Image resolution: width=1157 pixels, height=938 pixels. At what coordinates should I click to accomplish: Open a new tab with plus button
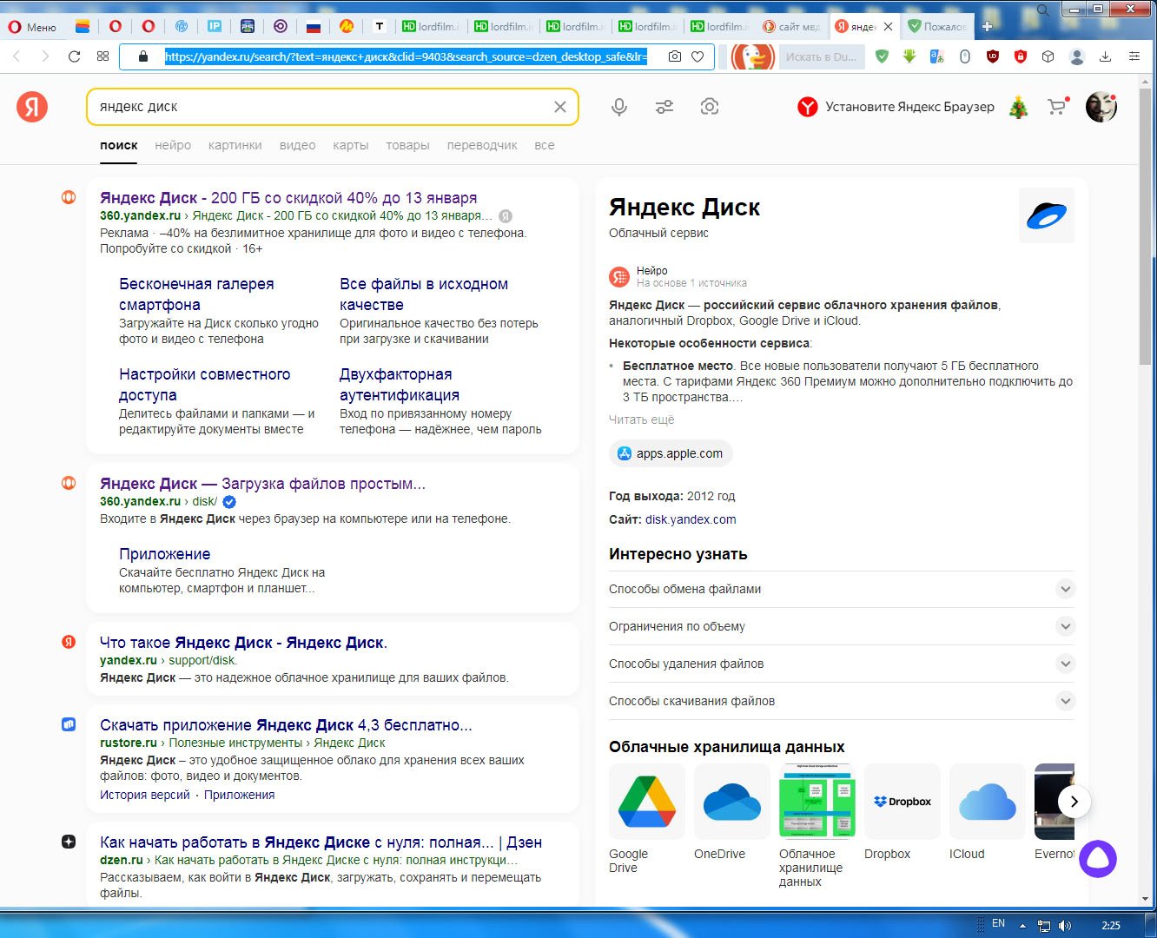(x=987, y=27)
